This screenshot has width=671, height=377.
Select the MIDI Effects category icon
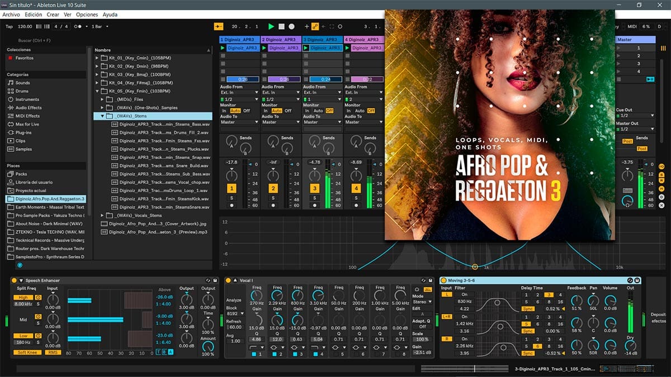11,116
